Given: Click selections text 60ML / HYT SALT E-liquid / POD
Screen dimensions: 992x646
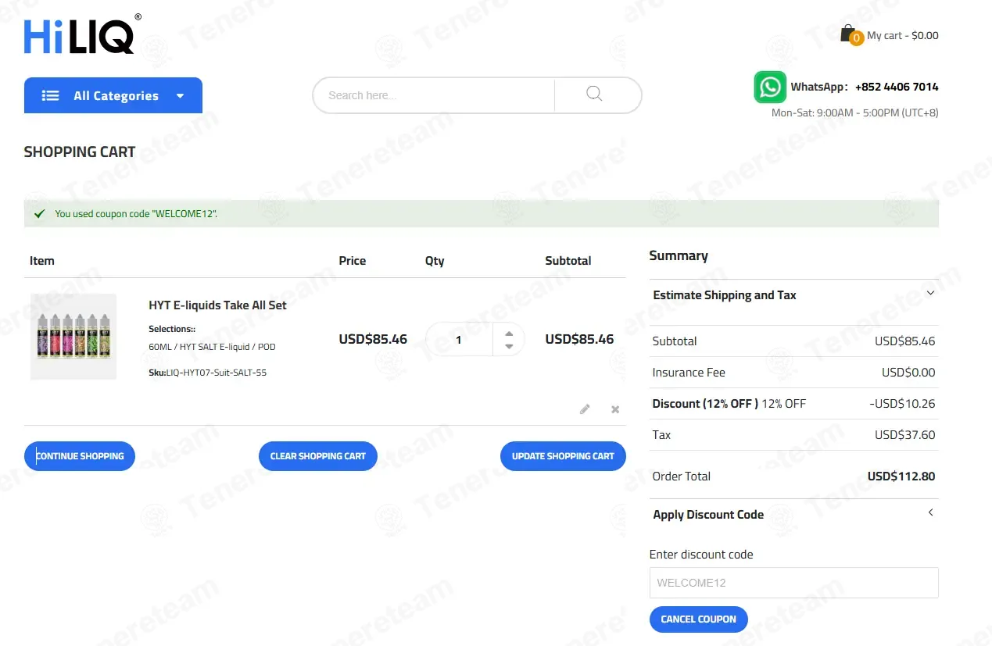Looking at the screenshot, I should 212,347.
